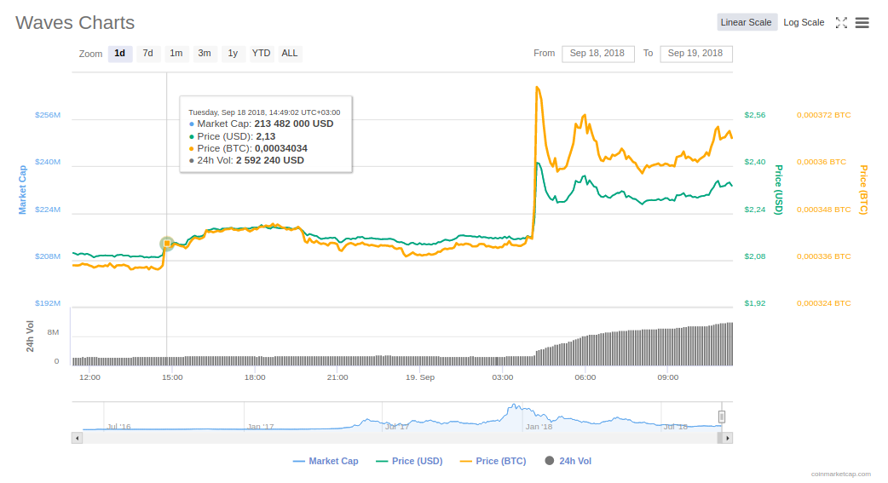Toggle fullscreen chart view icon
Viewport: 888px width, 483px height.
pos(842,23)
